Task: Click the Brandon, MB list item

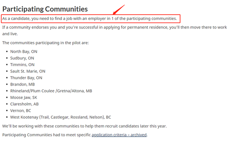Action: point(23,84)
